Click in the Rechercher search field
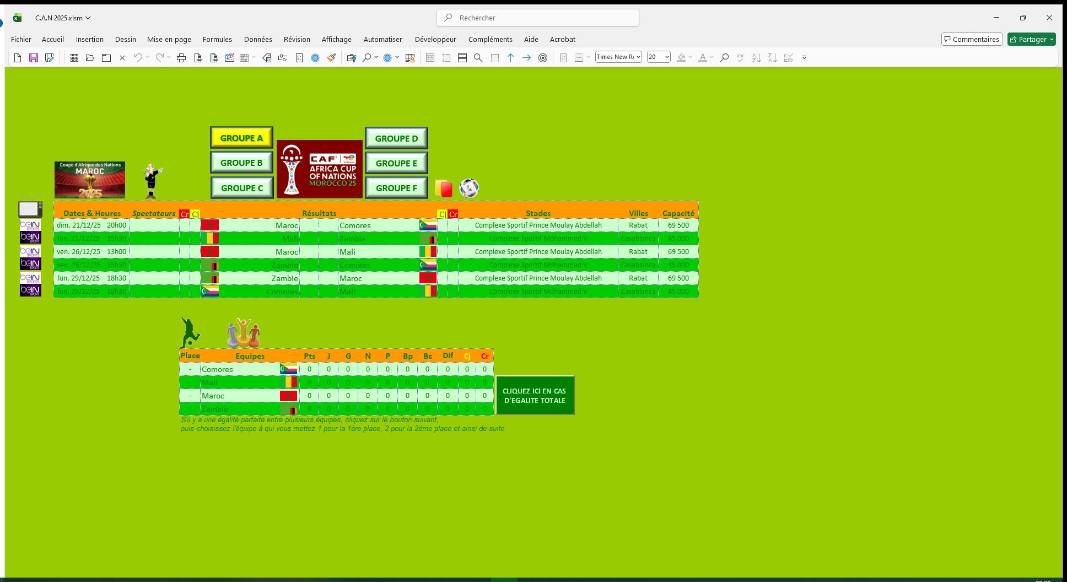The height and width of the screenshot is (582, 1067). [538, 18]
